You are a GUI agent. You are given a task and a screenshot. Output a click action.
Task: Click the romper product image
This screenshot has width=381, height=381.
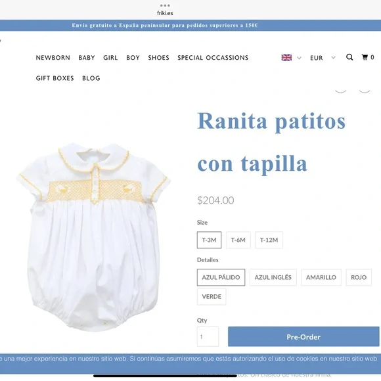coord(93,237)
